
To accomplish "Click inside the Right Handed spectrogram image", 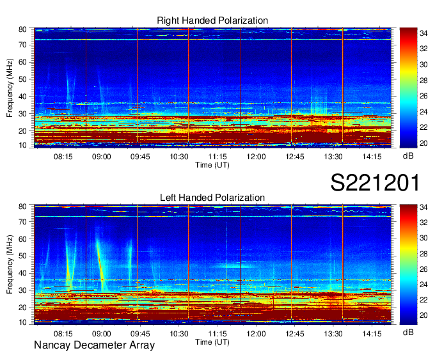I will coord(212,88).
